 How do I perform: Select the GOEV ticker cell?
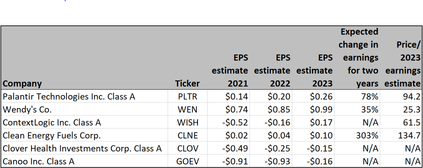(187, 161)
